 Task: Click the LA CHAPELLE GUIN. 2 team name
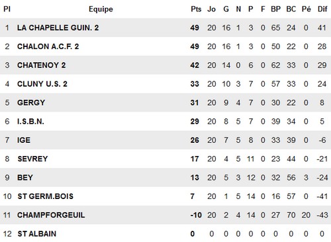[58, 28]
